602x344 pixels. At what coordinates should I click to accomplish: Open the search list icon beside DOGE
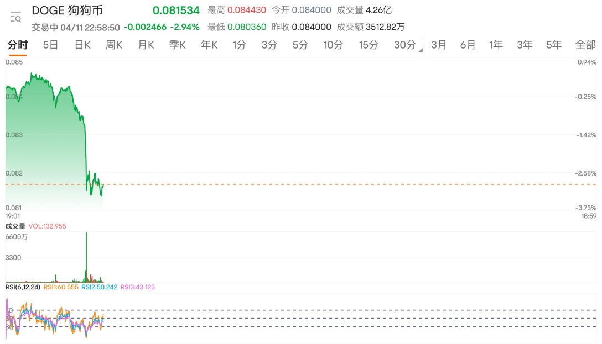tap(15, 17)
